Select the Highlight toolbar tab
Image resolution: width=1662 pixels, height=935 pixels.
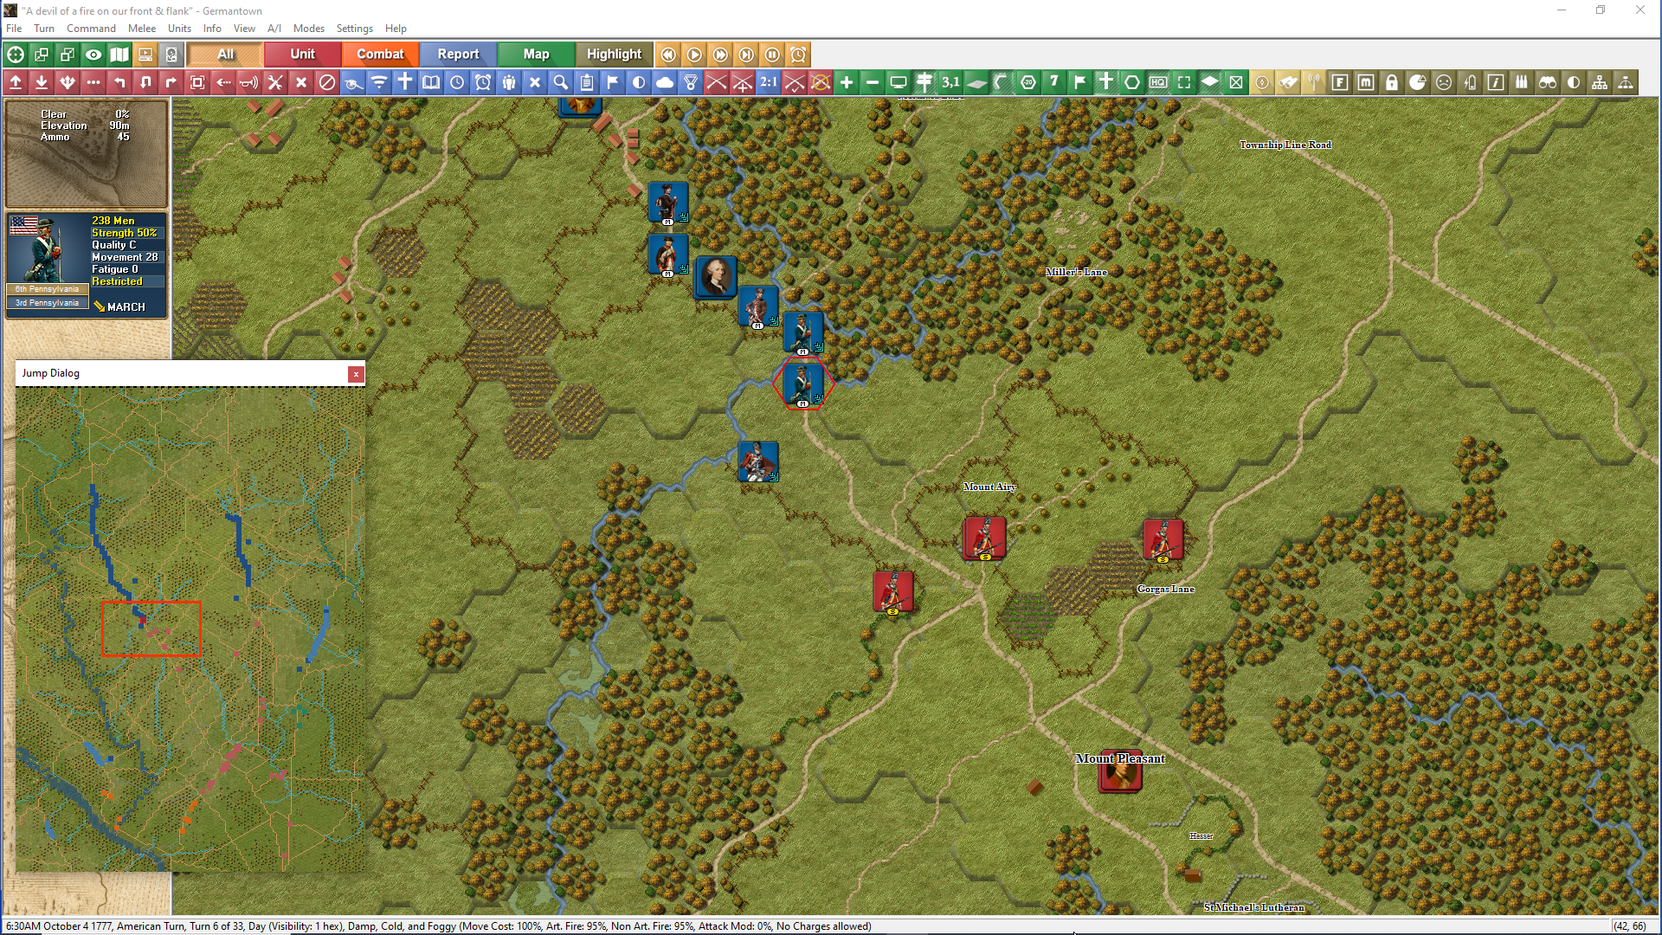pyautogui.click(x=614, y=55)
